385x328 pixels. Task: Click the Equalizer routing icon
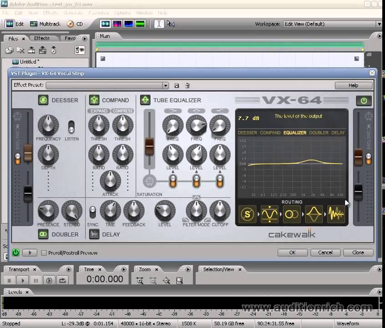point(314,214)
